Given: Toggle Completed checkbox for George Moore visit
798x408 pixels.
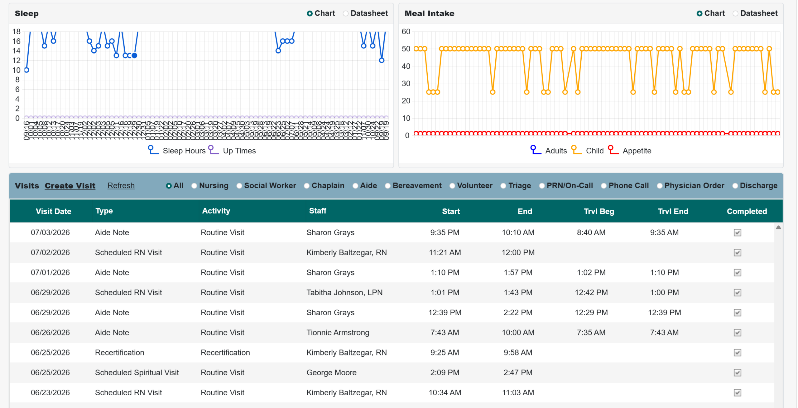Looking at the screenshot, I should coord(738,373).
